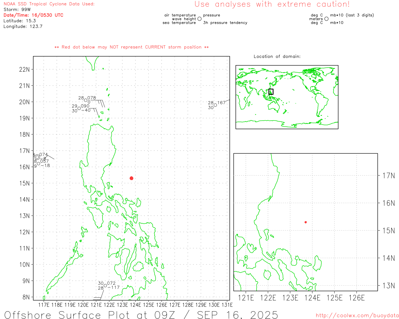Click the '13N' label on inset map
This screenshot has height=319, width=399.
388,286
